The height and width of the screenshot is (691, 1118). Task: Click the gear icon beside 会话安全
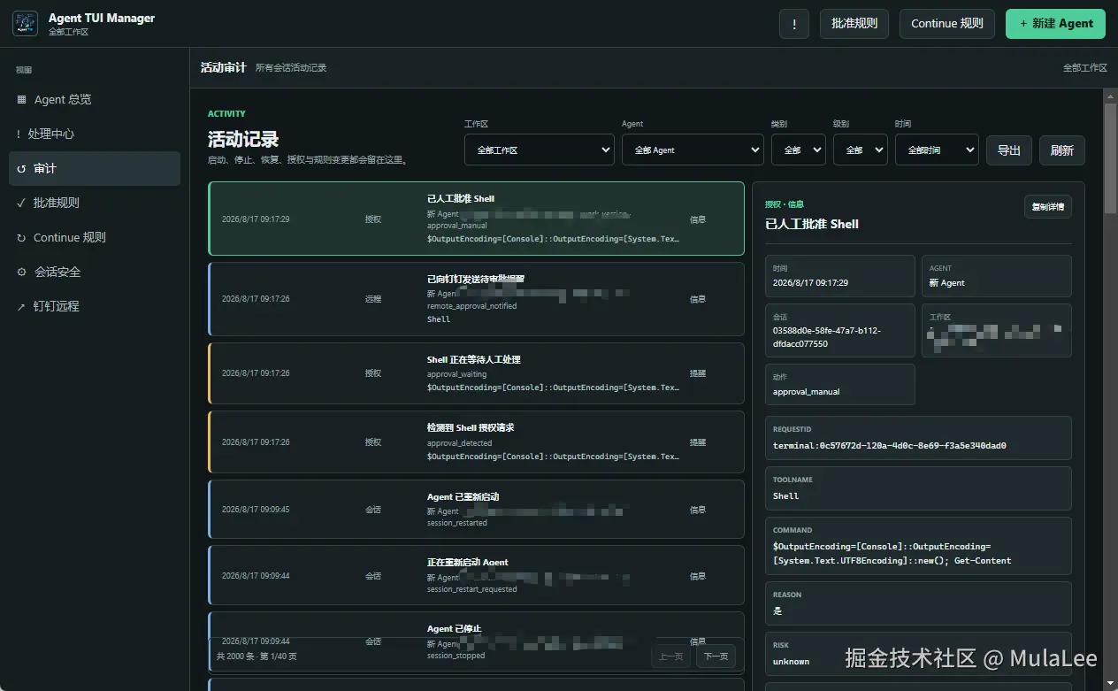click(x=21, y=272)
